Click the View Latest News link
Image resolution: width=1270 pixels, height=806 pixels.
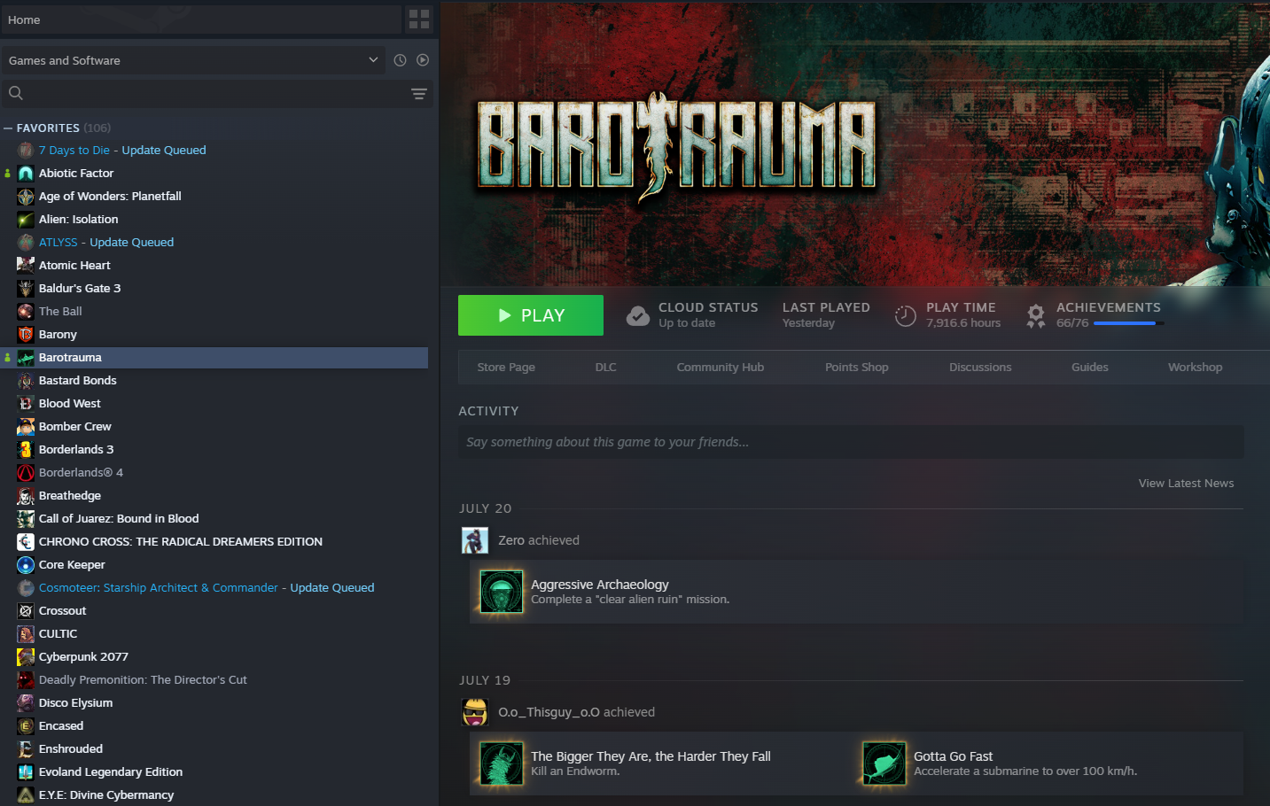point(1187,484)
